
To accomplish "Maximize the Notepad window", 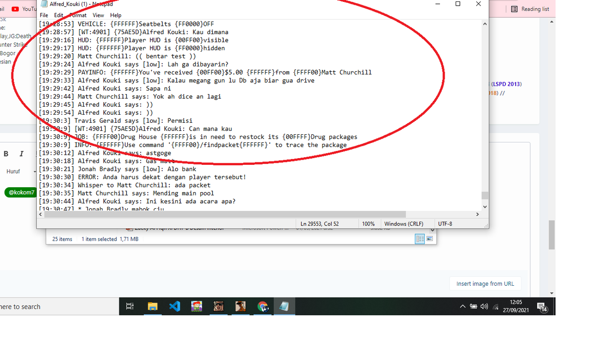I will point(458,4).
